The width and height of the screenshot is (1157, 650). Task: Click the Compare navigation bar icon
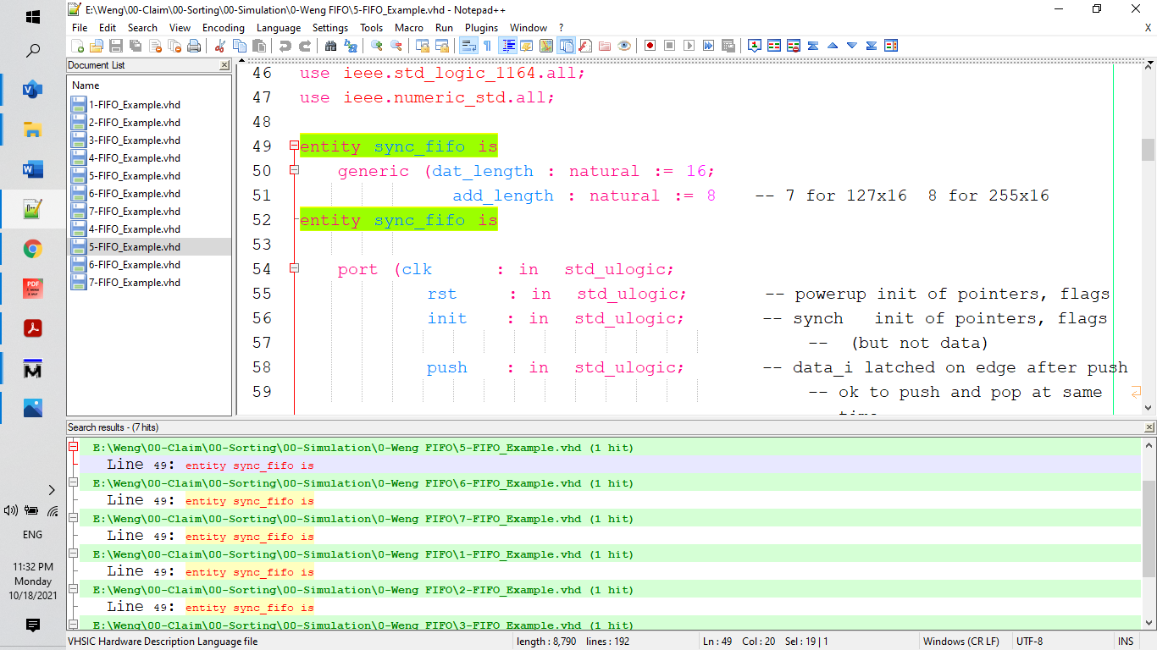(891, 46)
